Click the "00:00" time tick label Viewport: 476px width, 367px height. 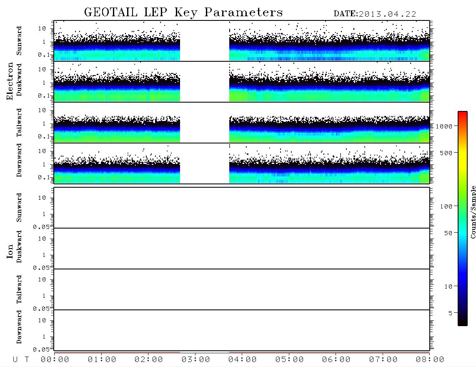pyautogui.click(x=55, y=360)
